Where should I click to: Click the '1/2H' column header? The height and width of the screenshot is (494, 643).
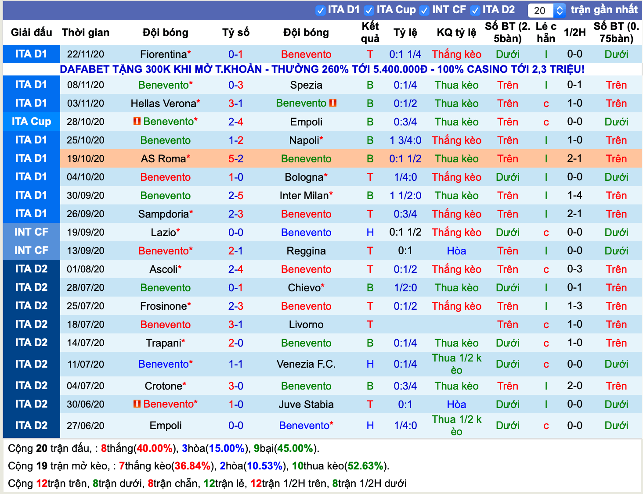[x=575, y=32]
